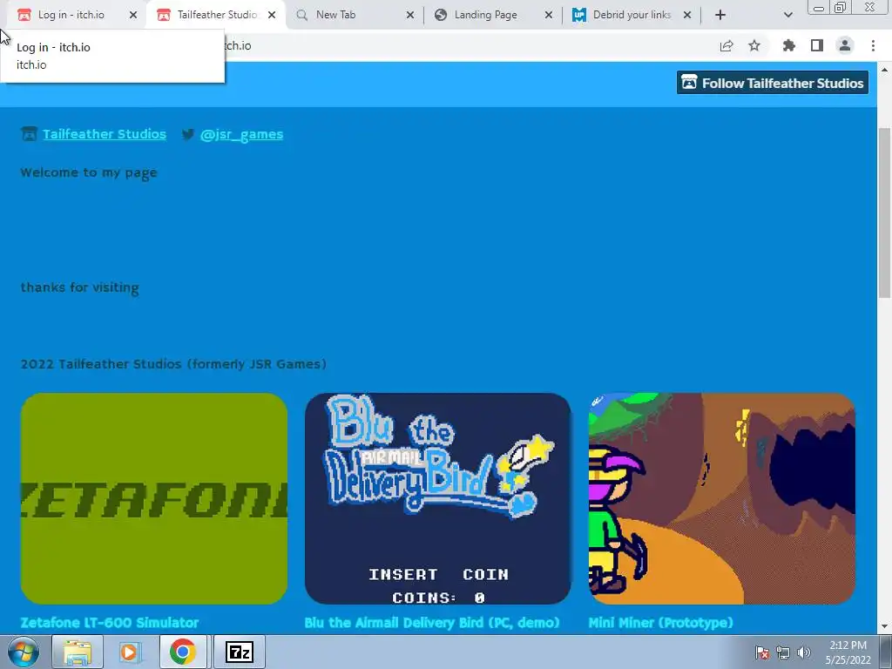892x669 pixels.
Task: Open the Chrome profile avatar
Action: pyautogui.click(x=845, y=45)
